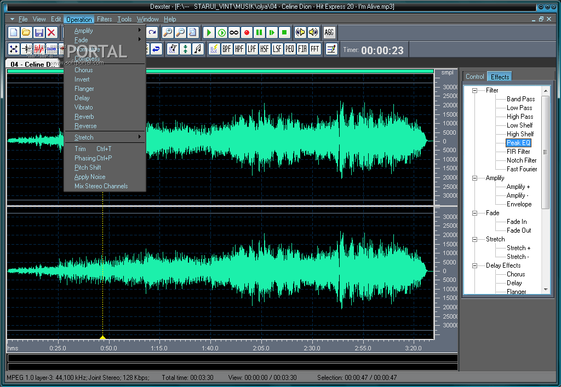Viewport: 561px width, 387px height.
Task: Click the green overview bar above waveform
Action: coord(220,72)
